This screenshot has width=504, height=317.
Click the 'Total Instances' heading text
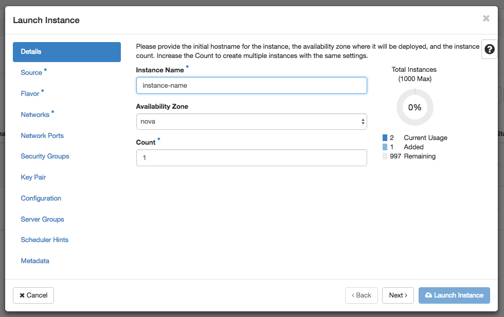click(x=414, y=70)
